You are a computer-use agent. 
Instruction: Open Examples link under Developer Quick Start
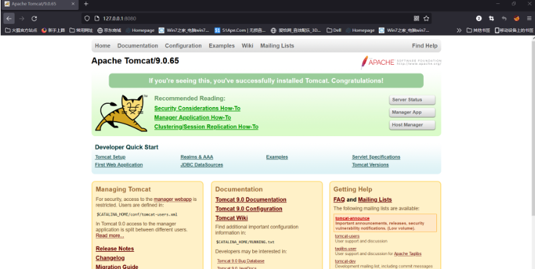[x=277, y=157]
